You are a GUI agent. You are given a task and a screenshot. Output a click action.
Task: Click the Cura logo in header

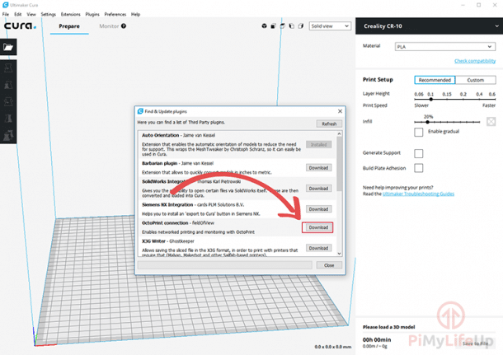pos(19,26)
